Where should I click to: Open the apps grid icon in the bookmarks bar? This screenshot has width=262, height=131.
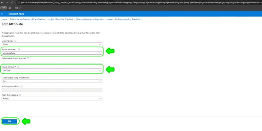pos(10,8)
